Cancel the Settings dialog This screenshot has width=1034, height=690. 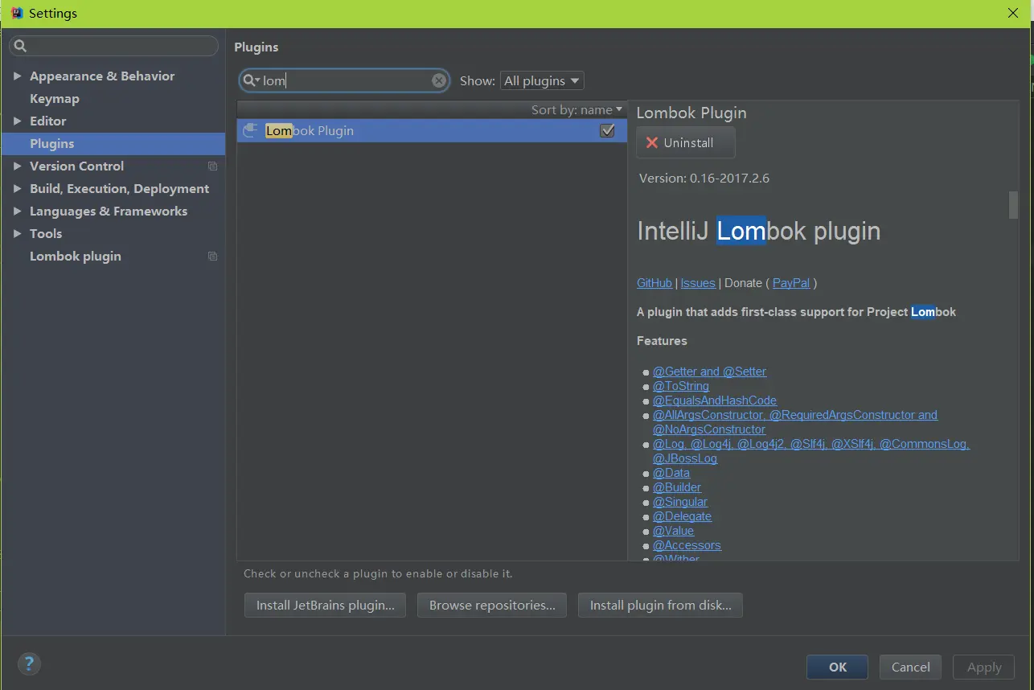911,667
